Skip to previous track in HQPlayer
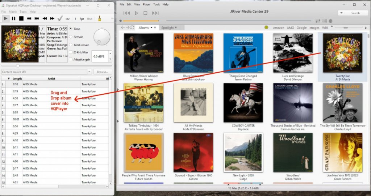This screenshot has height=196, width=371. [29, 18]
